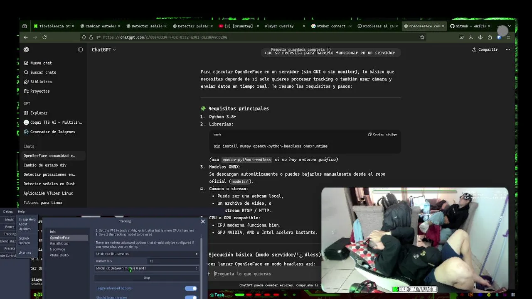Open chat 'Aplicación VTuber Linux'
The height and width of the screenshot is (299, 532).
click(48, 193)
